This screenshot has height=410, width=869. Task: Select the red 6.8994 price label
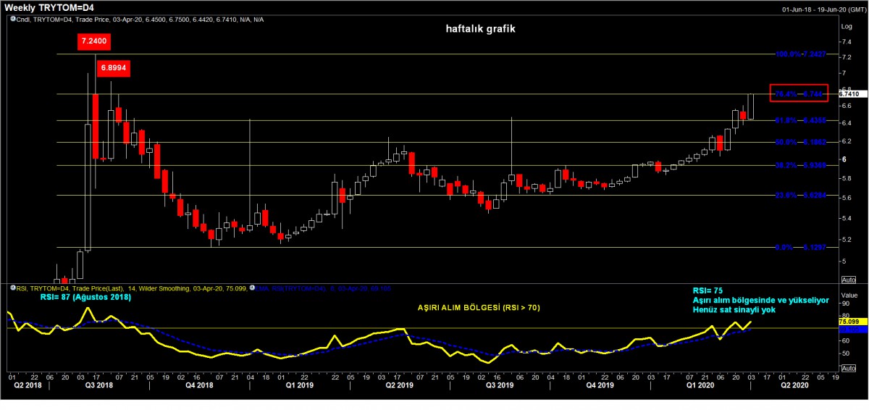[112, 67]
